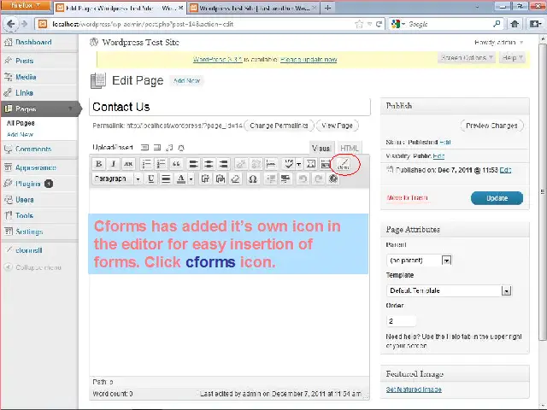Apply italic formatting with the I icon
This screenshot has width=547, height=410.
click(x=113, y=163)
